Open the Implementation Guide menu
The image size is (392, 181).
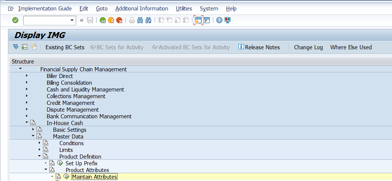point(45,9)
